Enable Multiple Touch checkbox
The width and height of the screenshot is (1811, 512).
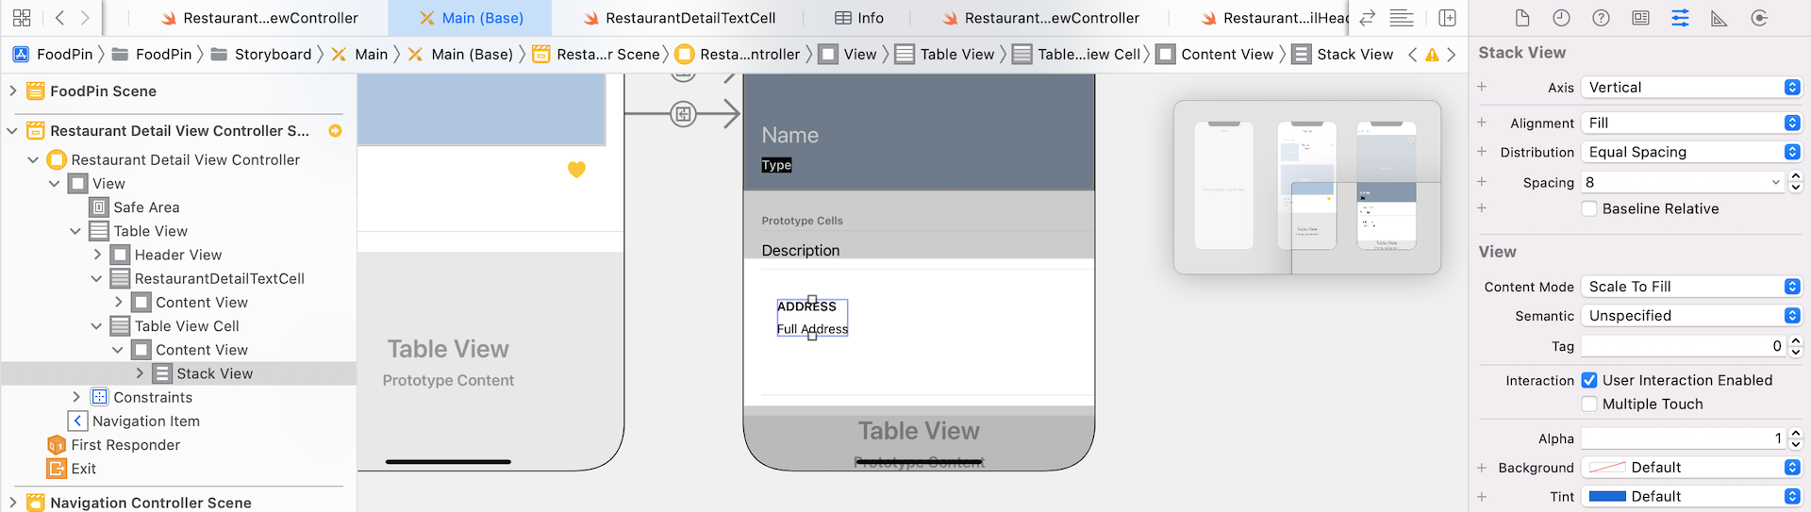1589,404
